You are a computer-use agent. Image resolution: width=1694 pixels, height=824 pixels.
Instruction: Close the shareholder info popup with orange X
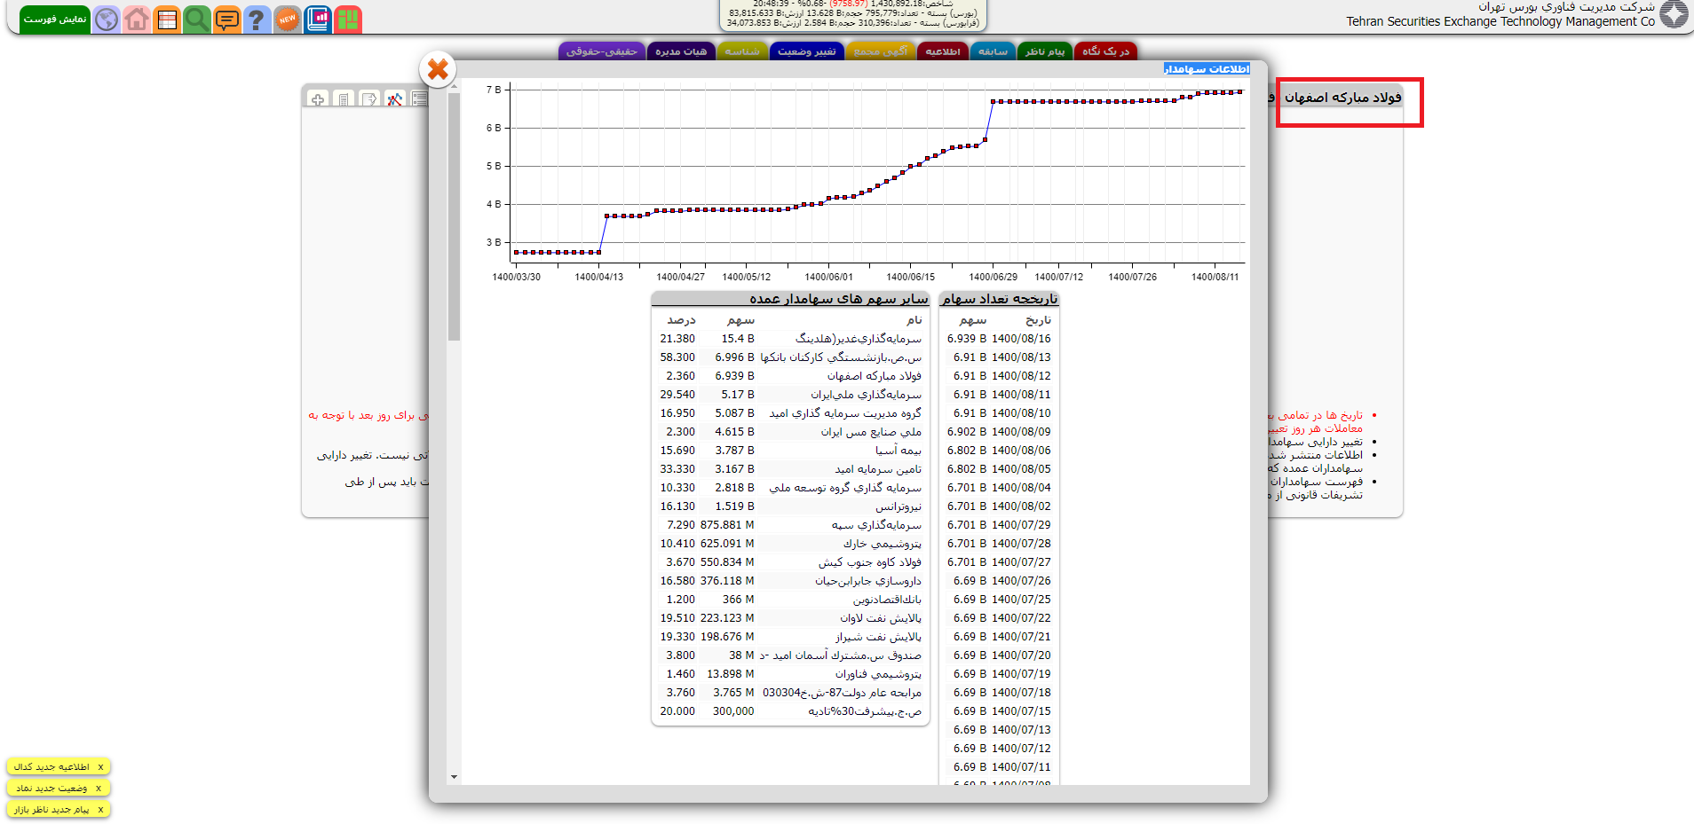(x=438, y=69)
